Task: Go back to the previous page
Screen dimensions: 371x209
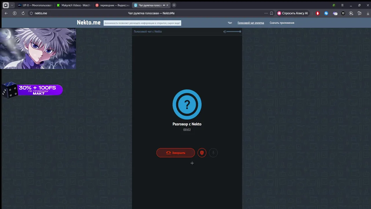Action: [x=6, y=13]
